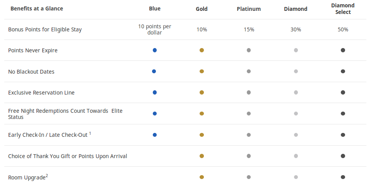Click the Benefits at a Glance heading
The height and width of the screenshot is (186, 371).
coord(37,9)
